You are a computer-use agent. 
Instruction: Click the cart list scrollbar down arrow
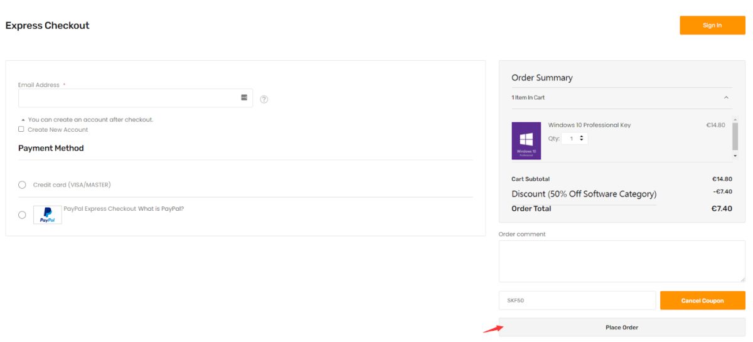(x=735, y=156)
